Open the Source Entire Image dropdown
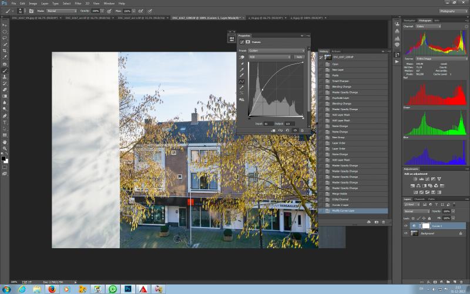Image resolution: width=470 pixels, height=294 pixels. (x=441, y=59)
